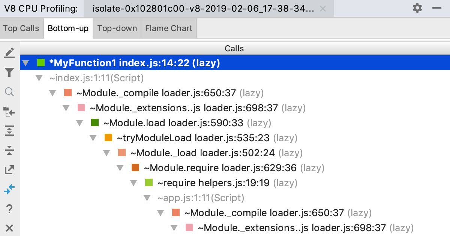Open the settings gear in the title bar
This screenshot has width=450, height=236.
[x=417, y=7]
